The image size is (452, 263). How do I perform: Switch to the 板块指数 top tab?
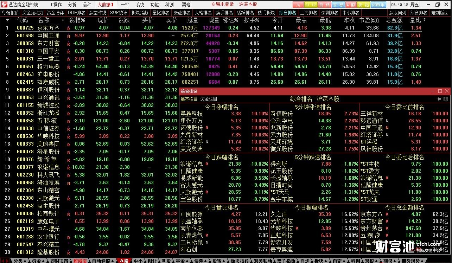coord(140,13)
